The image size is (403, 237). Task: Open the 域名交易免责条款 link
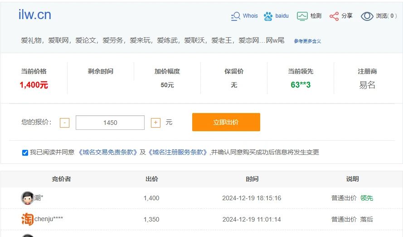[x=108, y=153]
